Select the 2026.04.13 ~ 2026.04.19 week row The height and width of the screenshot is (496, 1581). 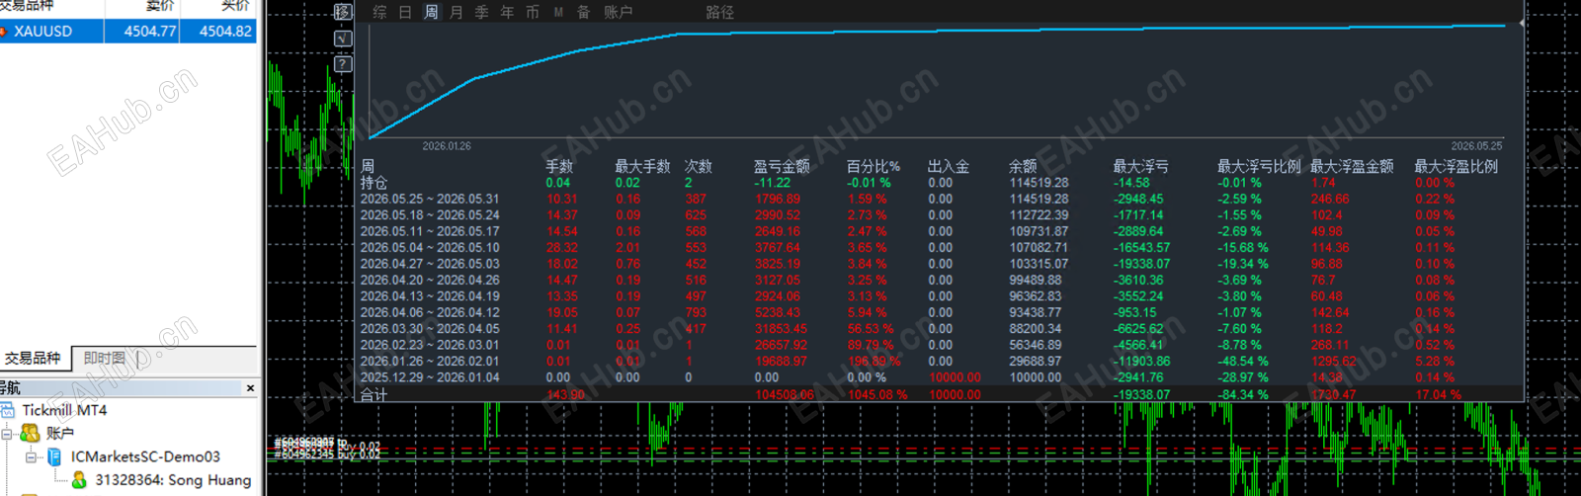tap(939, 295)
